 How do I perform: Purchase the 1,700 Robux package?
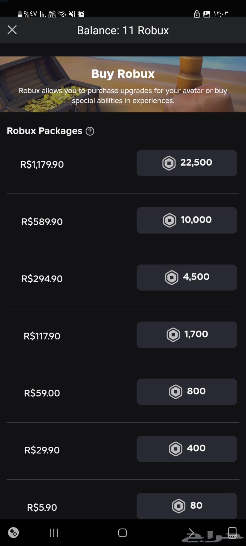[x=187, y=334]
